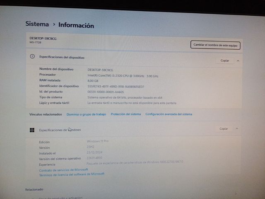
Task: Select the 'Id. del producto' label
Action: pyautogui.click(x=51, y=92)
